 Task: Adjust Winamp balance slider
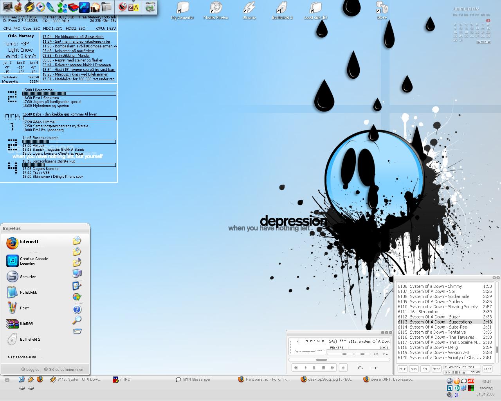pyautogui.click(x=362, y=354)
